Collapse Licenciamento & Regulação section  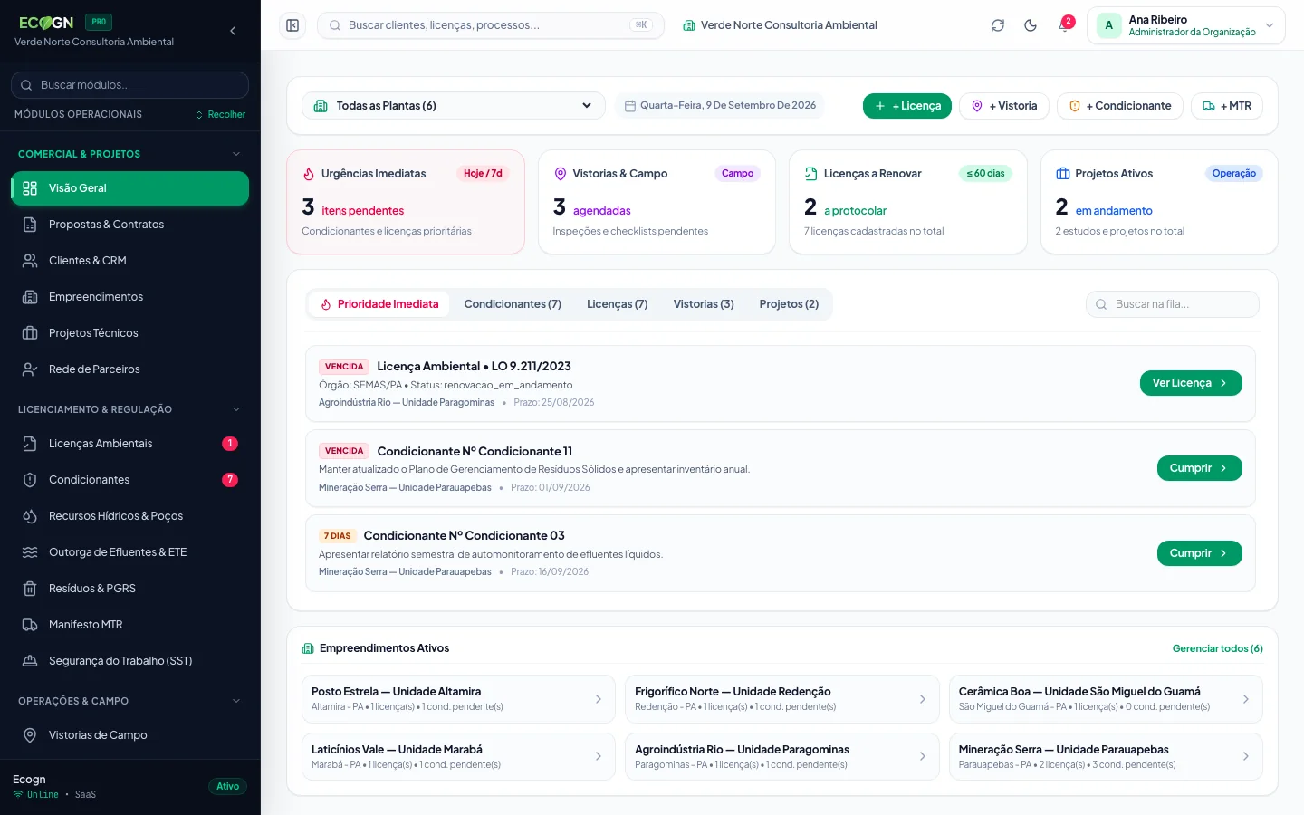pyautogui.click(x=130, y=409)
